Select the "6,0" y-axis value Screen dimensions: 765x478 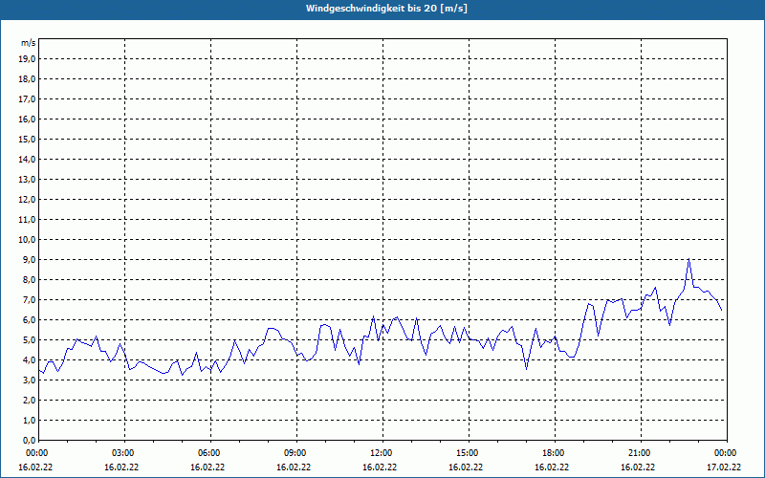[30, 320]
